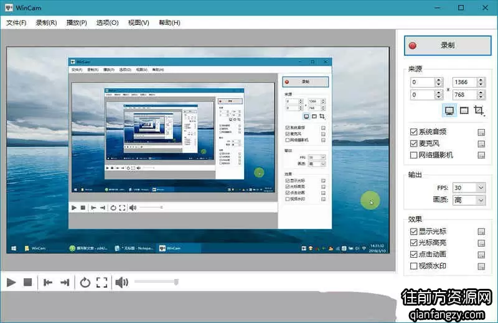The height and width of the screenshot is (323, 498).
Task: Enable 视频水印 checkbox
Action: point(413,266)
